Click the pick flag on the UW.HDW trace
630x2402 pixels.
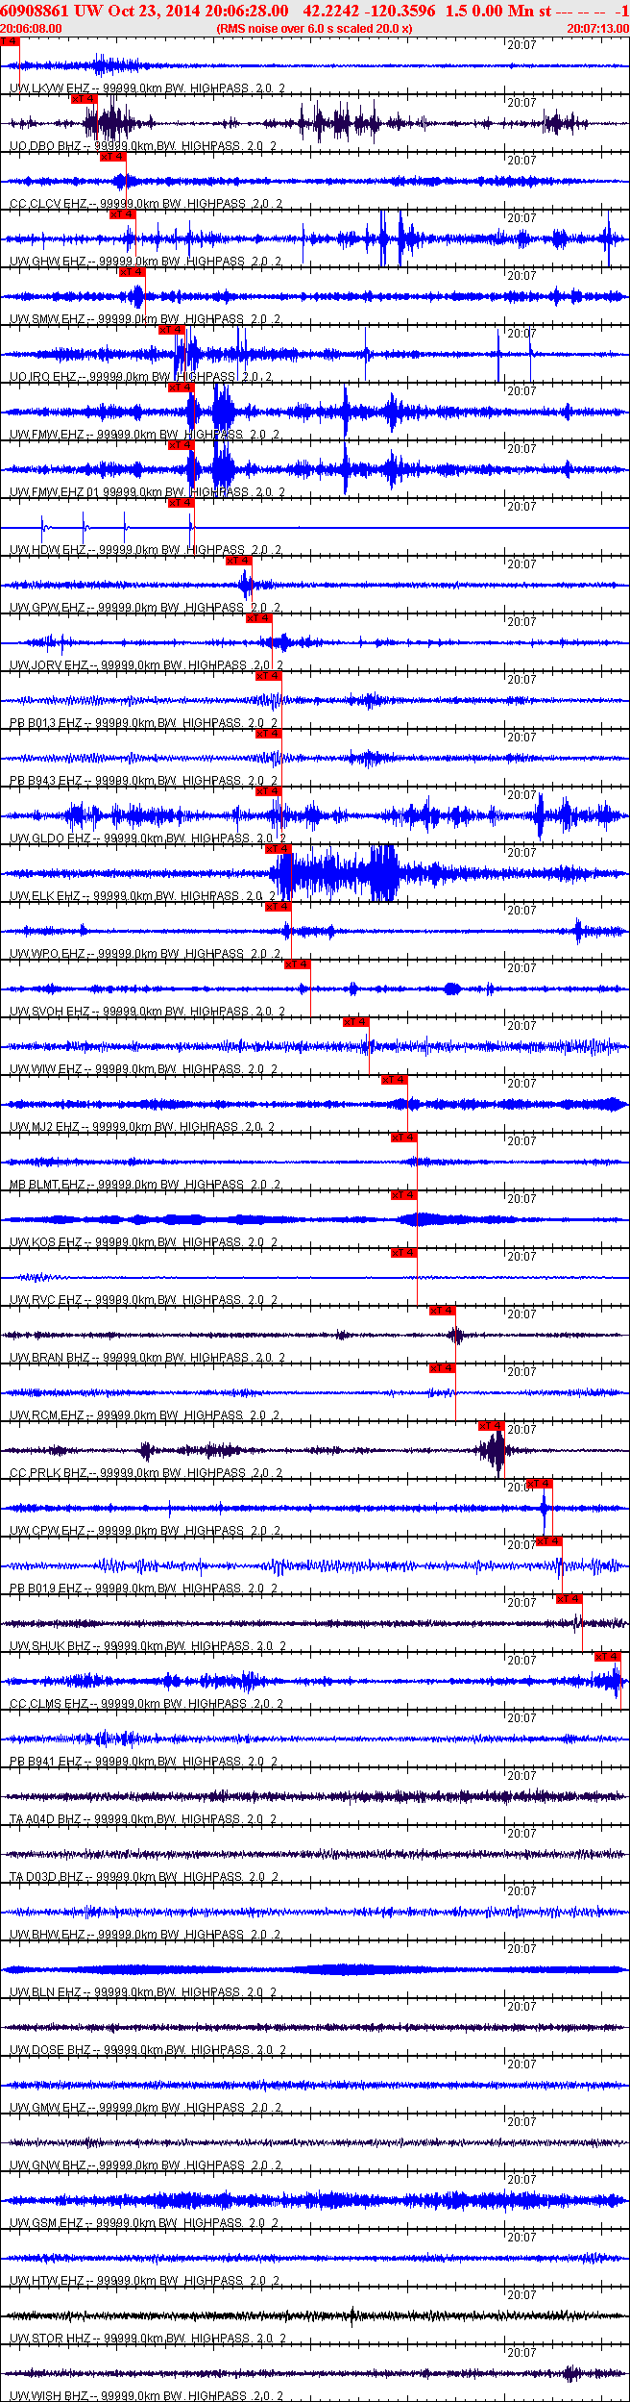click(x=182, y=503)
